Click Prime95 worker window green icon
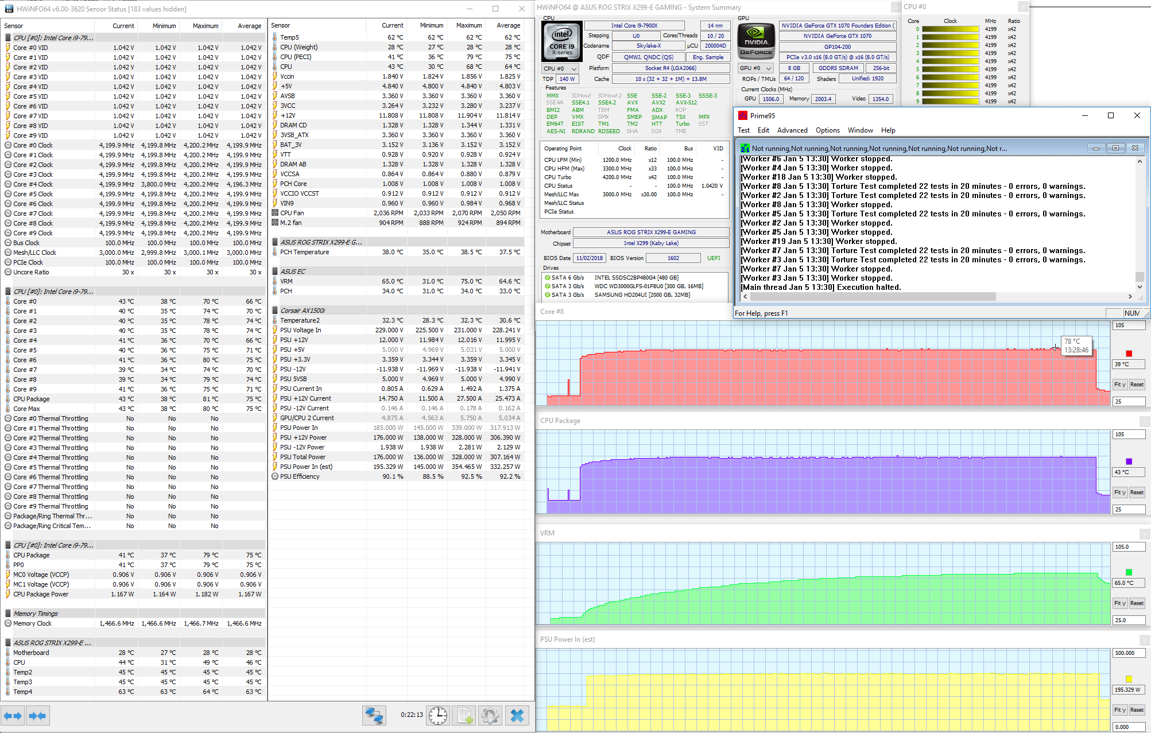The image size is (1151, 733). pyautogui.click(x=745, y=148)
